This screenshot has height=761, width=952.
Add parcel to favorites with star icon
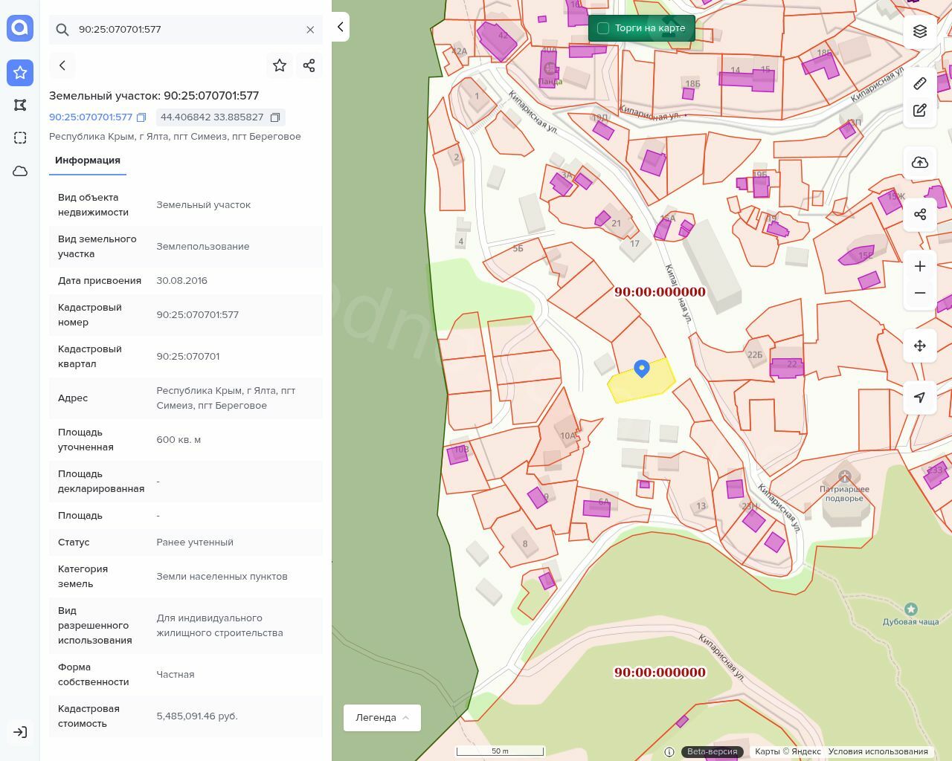[x=280, y=65]
